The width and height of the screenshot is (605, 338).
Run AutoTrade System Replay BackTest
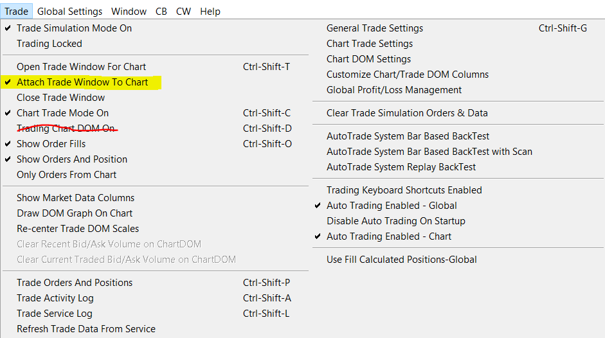point(401,167)
